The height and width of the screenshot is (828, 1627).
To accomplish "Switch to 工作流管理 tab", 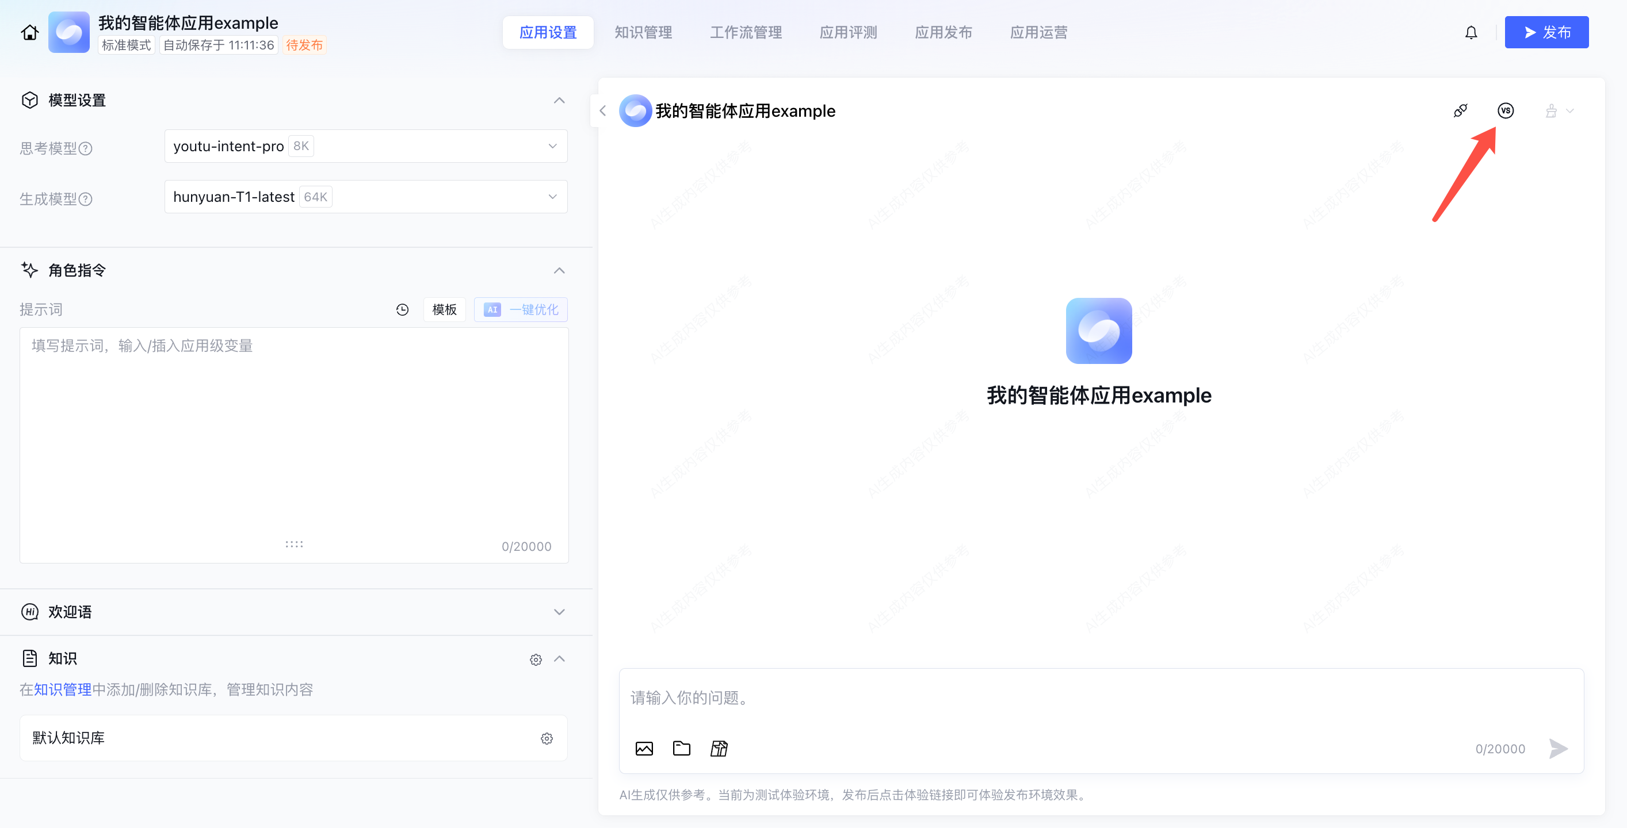I will [745, 32].
